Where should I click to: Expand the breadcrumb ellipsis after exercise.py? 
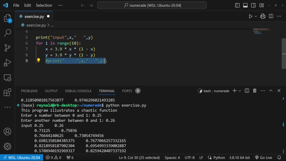click(52, 25)
